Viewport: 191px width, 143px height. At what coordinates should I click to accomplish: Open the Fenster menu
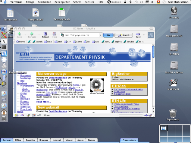click(89, 2)
